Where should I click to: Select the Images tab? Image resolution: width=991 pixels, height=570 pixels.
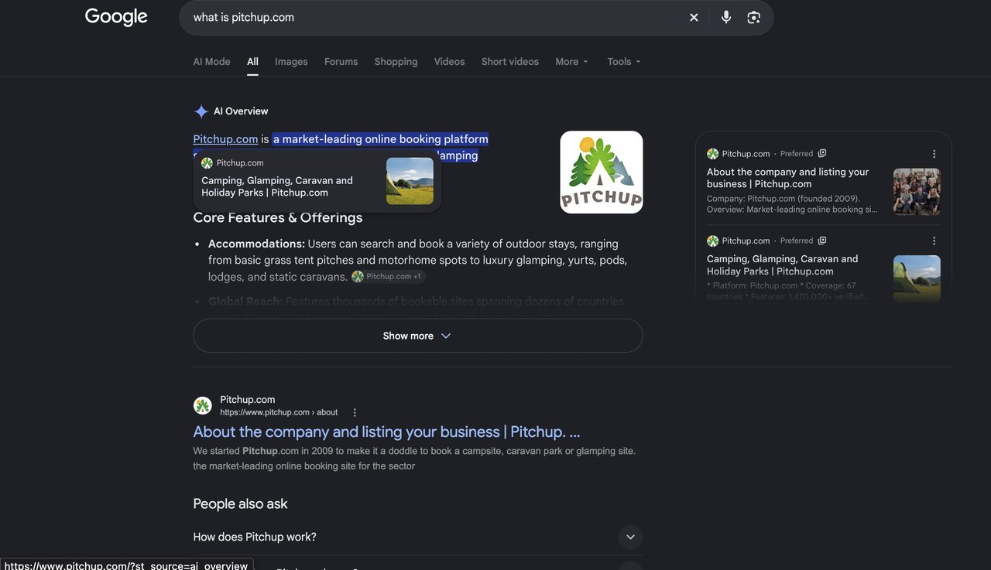click(x=291, y=62)
